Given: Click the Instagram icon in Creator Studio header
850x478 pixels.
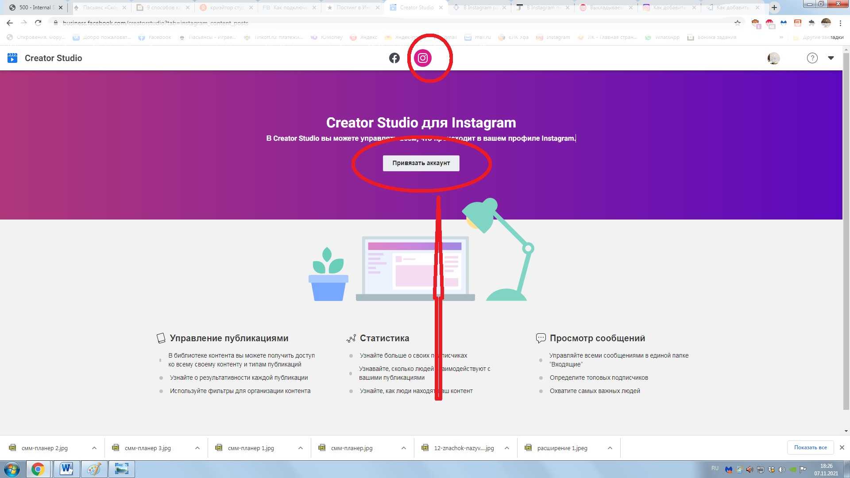Looking at the screenshot, I should coord(423,58).
